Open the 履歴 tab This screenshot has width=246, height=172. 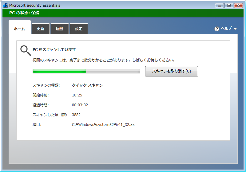pyautogui.click(x=60, y=29)
